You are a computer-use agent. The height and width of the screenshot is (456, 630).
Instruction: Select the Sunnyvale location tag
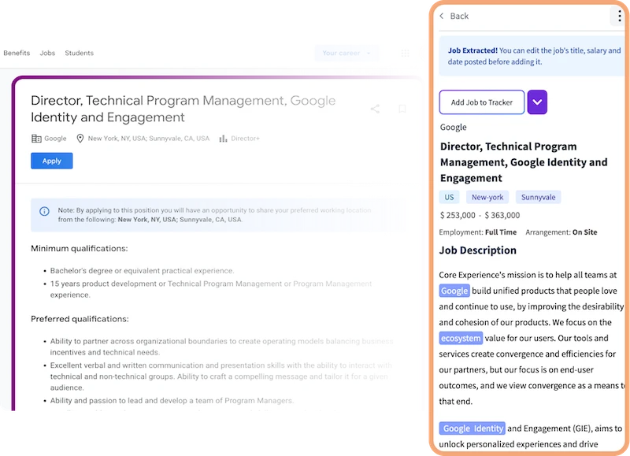[x=539, y=197]
